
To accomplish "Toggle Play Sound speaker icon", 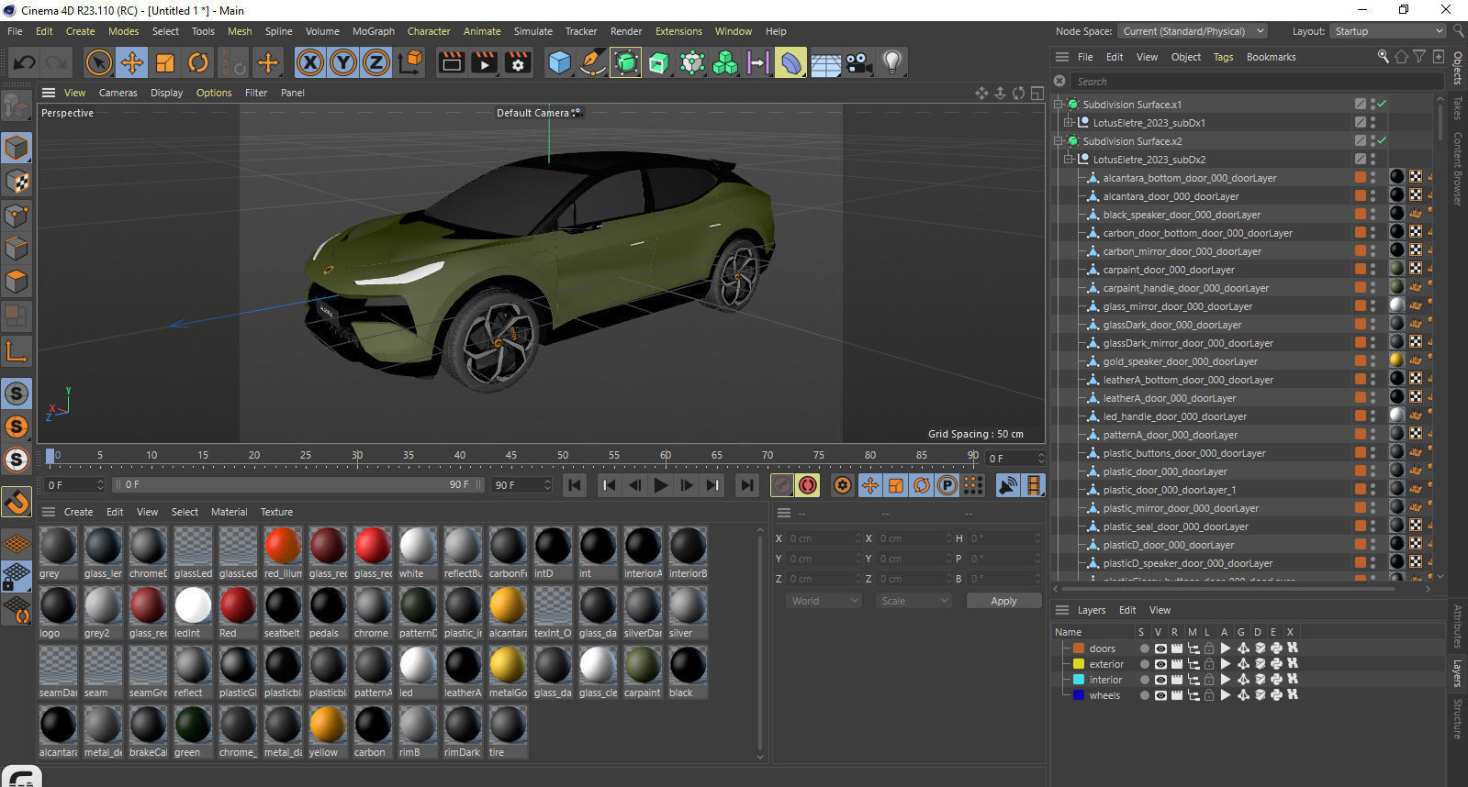I will pyautogui.click(x=1007, y=485).
